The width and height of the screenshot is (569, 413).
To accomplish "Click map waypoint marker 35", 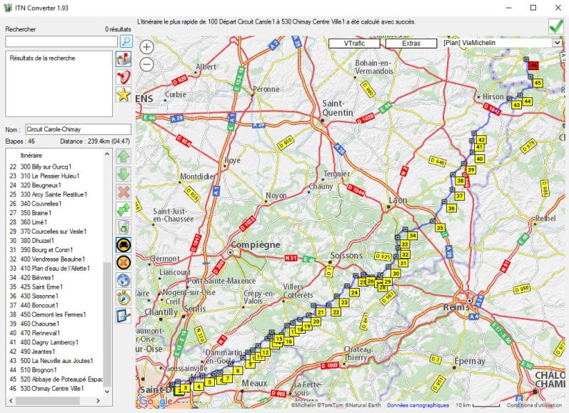I will [x=440, y=228].
